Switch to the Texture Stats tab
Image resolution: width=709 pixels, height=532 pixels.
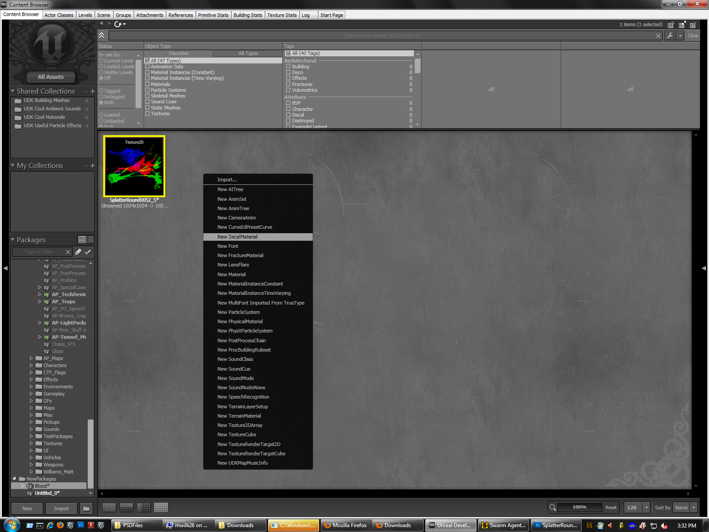[x=282, y=15]
